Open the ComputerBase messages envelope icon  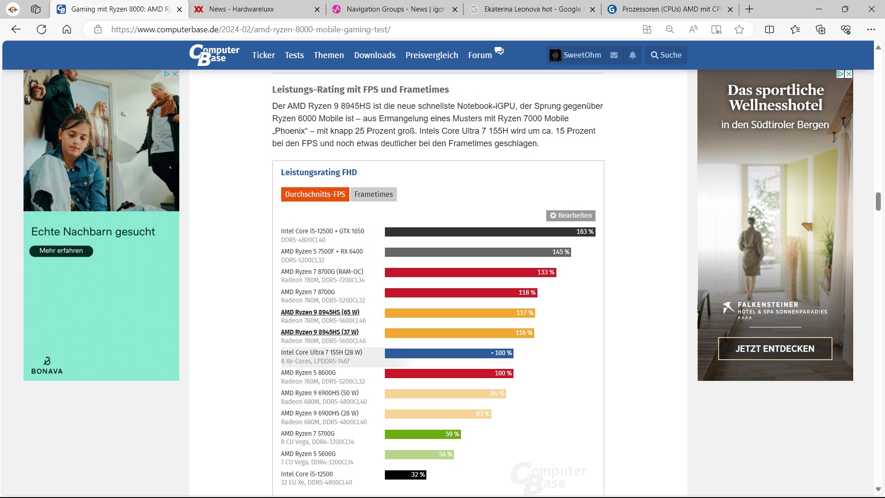(614, 55)
